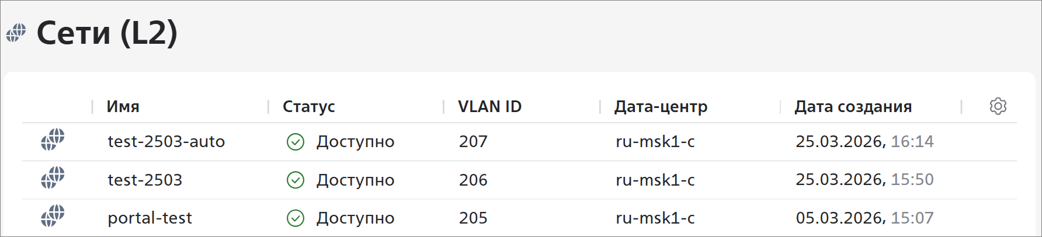This screenshot has width=1042, height=237.
Task: Open the test-2503-auto network
Action: pyautogui.click(x=166, y=142)
